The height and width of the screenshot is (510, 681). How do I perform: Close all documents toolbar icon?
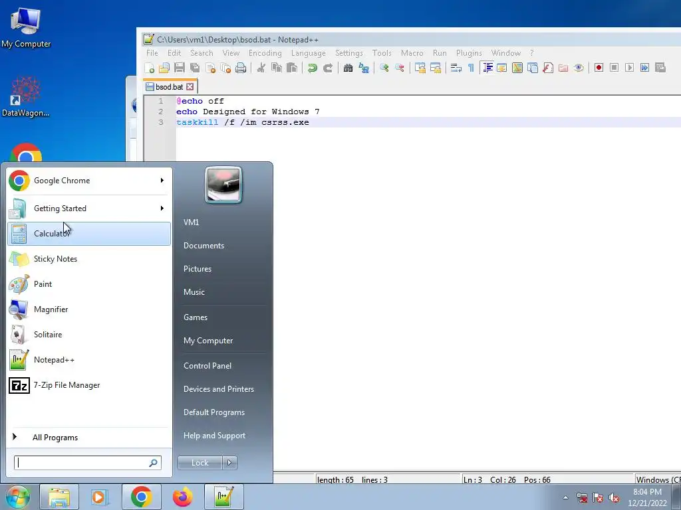point(226,68)
